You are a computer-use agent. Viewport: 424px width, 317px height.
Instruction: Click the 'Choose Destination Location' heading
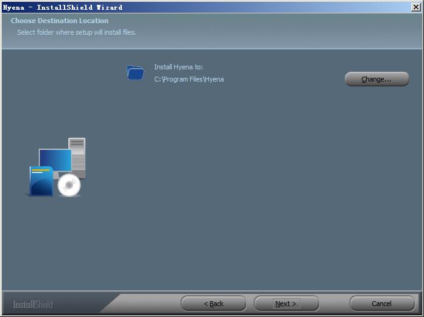(60, 21)
